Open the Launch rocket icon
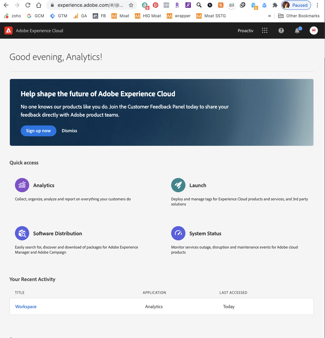Screen dimensions: 325x338 (x=178, y=185)
